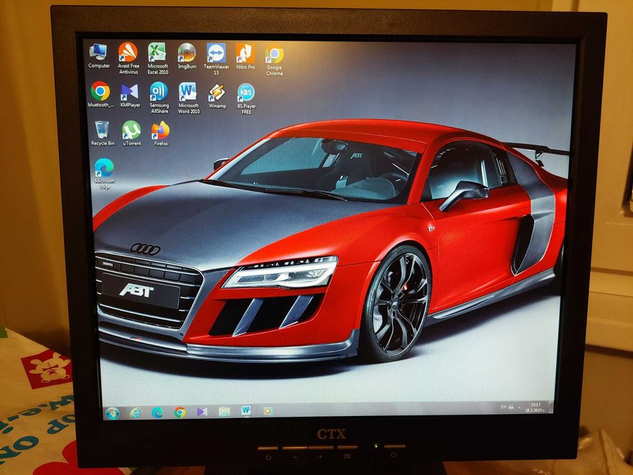The image size is (633, 475).
Task: Click the Samsung AllShare desktop icon
Action: 159,92
